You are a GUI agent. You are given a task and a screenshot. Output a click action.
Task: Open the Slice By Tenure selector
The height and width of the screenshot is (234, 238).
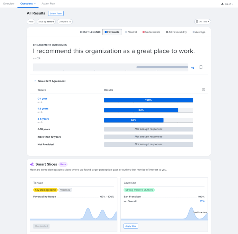click(x=46, y=21)
